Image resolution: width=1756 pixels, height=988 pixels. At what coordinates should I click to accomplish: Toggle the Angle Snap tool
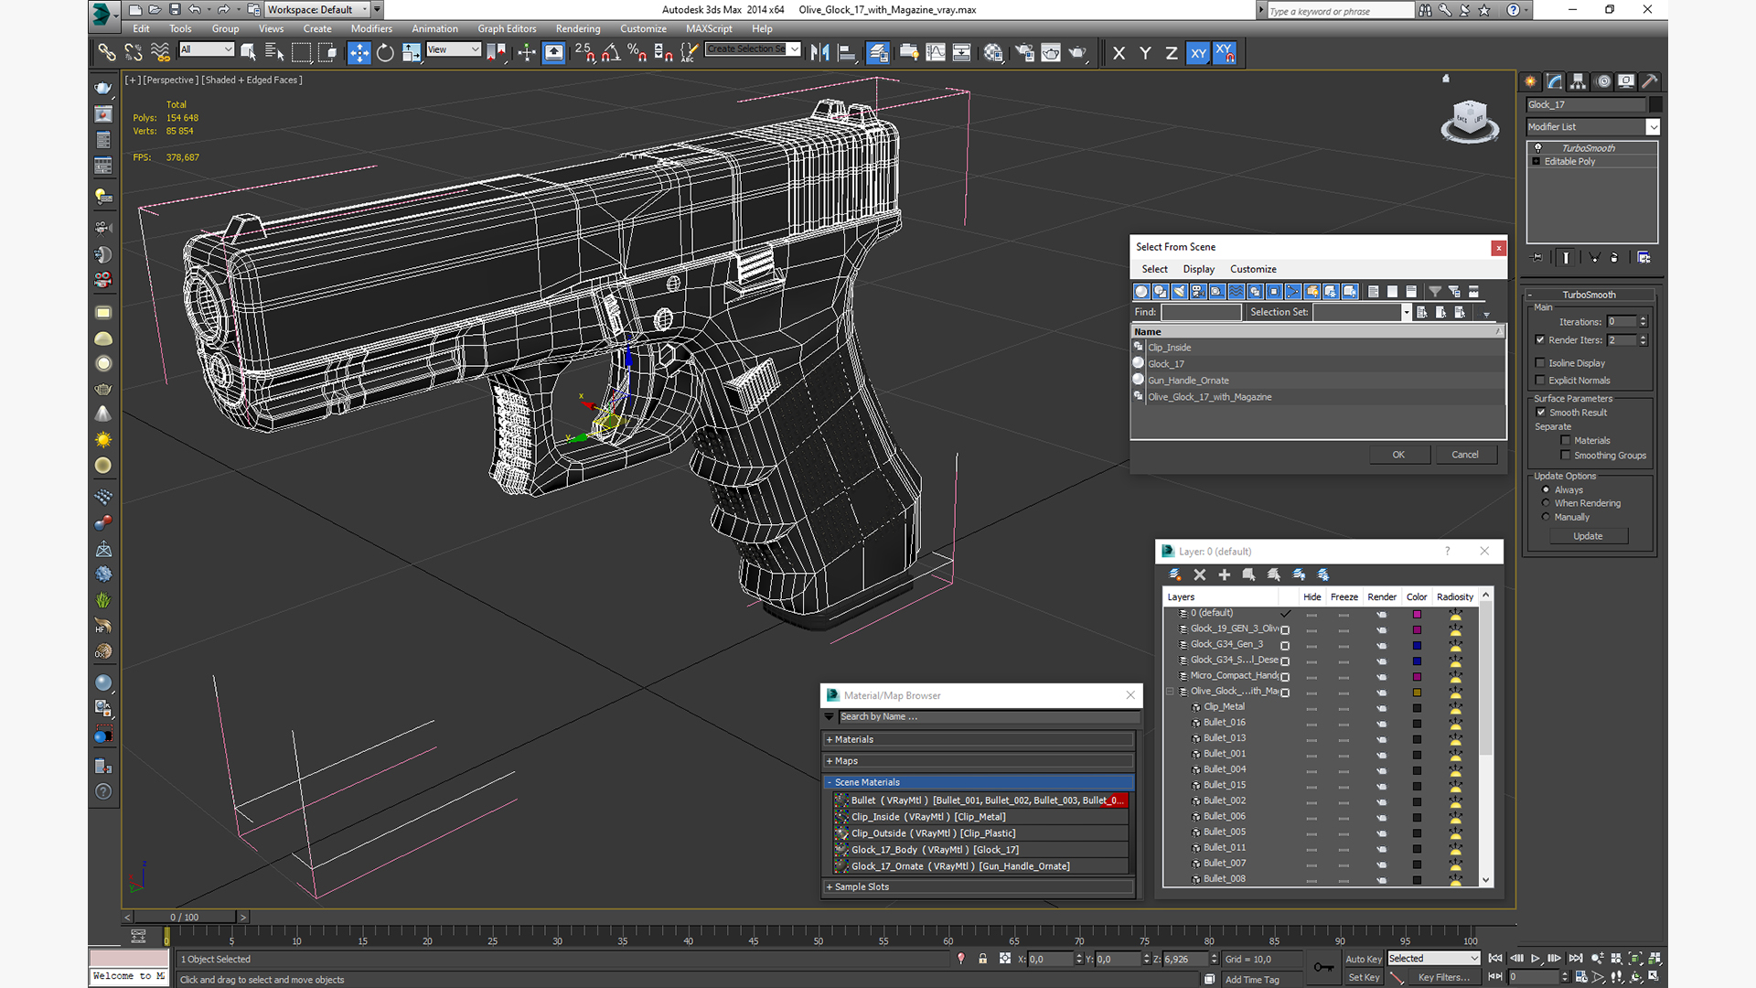[x=611, y=53]
